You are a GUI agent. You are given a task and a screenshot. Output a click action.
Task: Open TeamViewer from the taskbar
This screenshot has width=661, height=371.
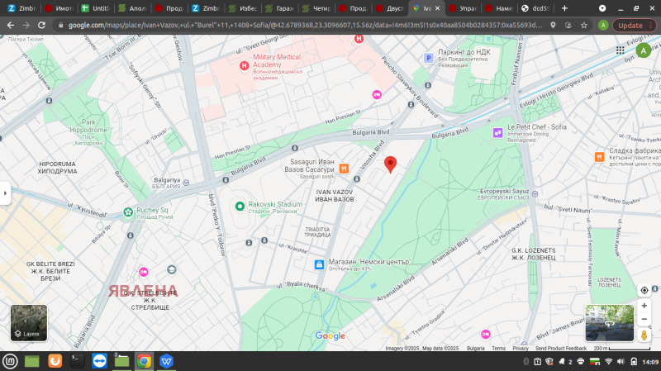coord(99,361)
